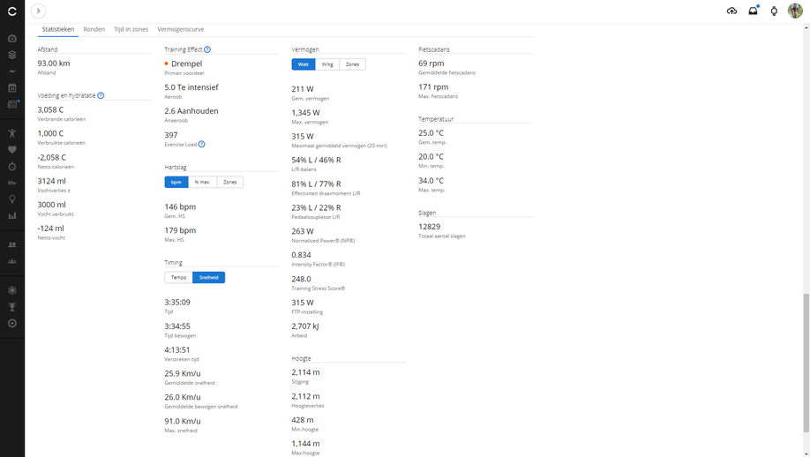Screen dimensions: 810x457
Task: Click the trophy challenges sidebar icon
Action: pos(12,307)
